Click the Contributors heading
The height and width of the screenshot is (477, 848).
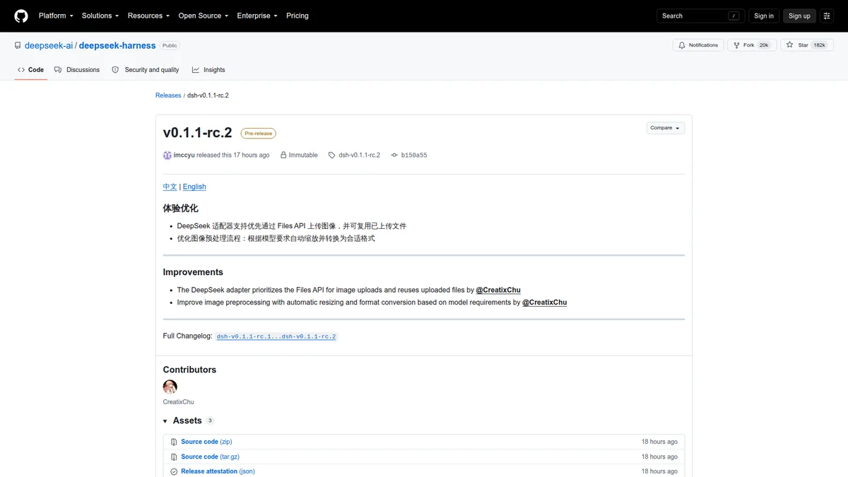[x=189, y=370]
